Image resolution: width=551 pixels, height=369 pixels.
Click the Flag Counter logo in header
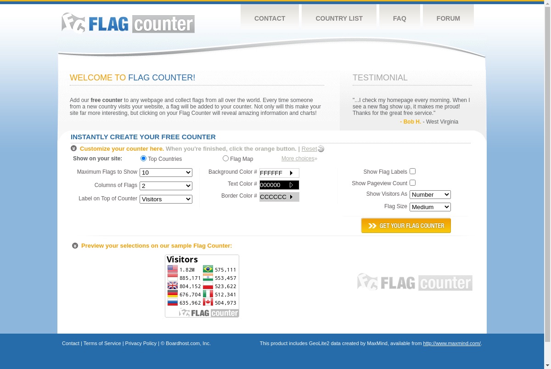[128, 23]
